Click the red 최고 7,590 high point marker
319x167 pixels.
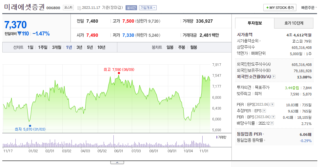pyautogui.click(x=119, y=73)
